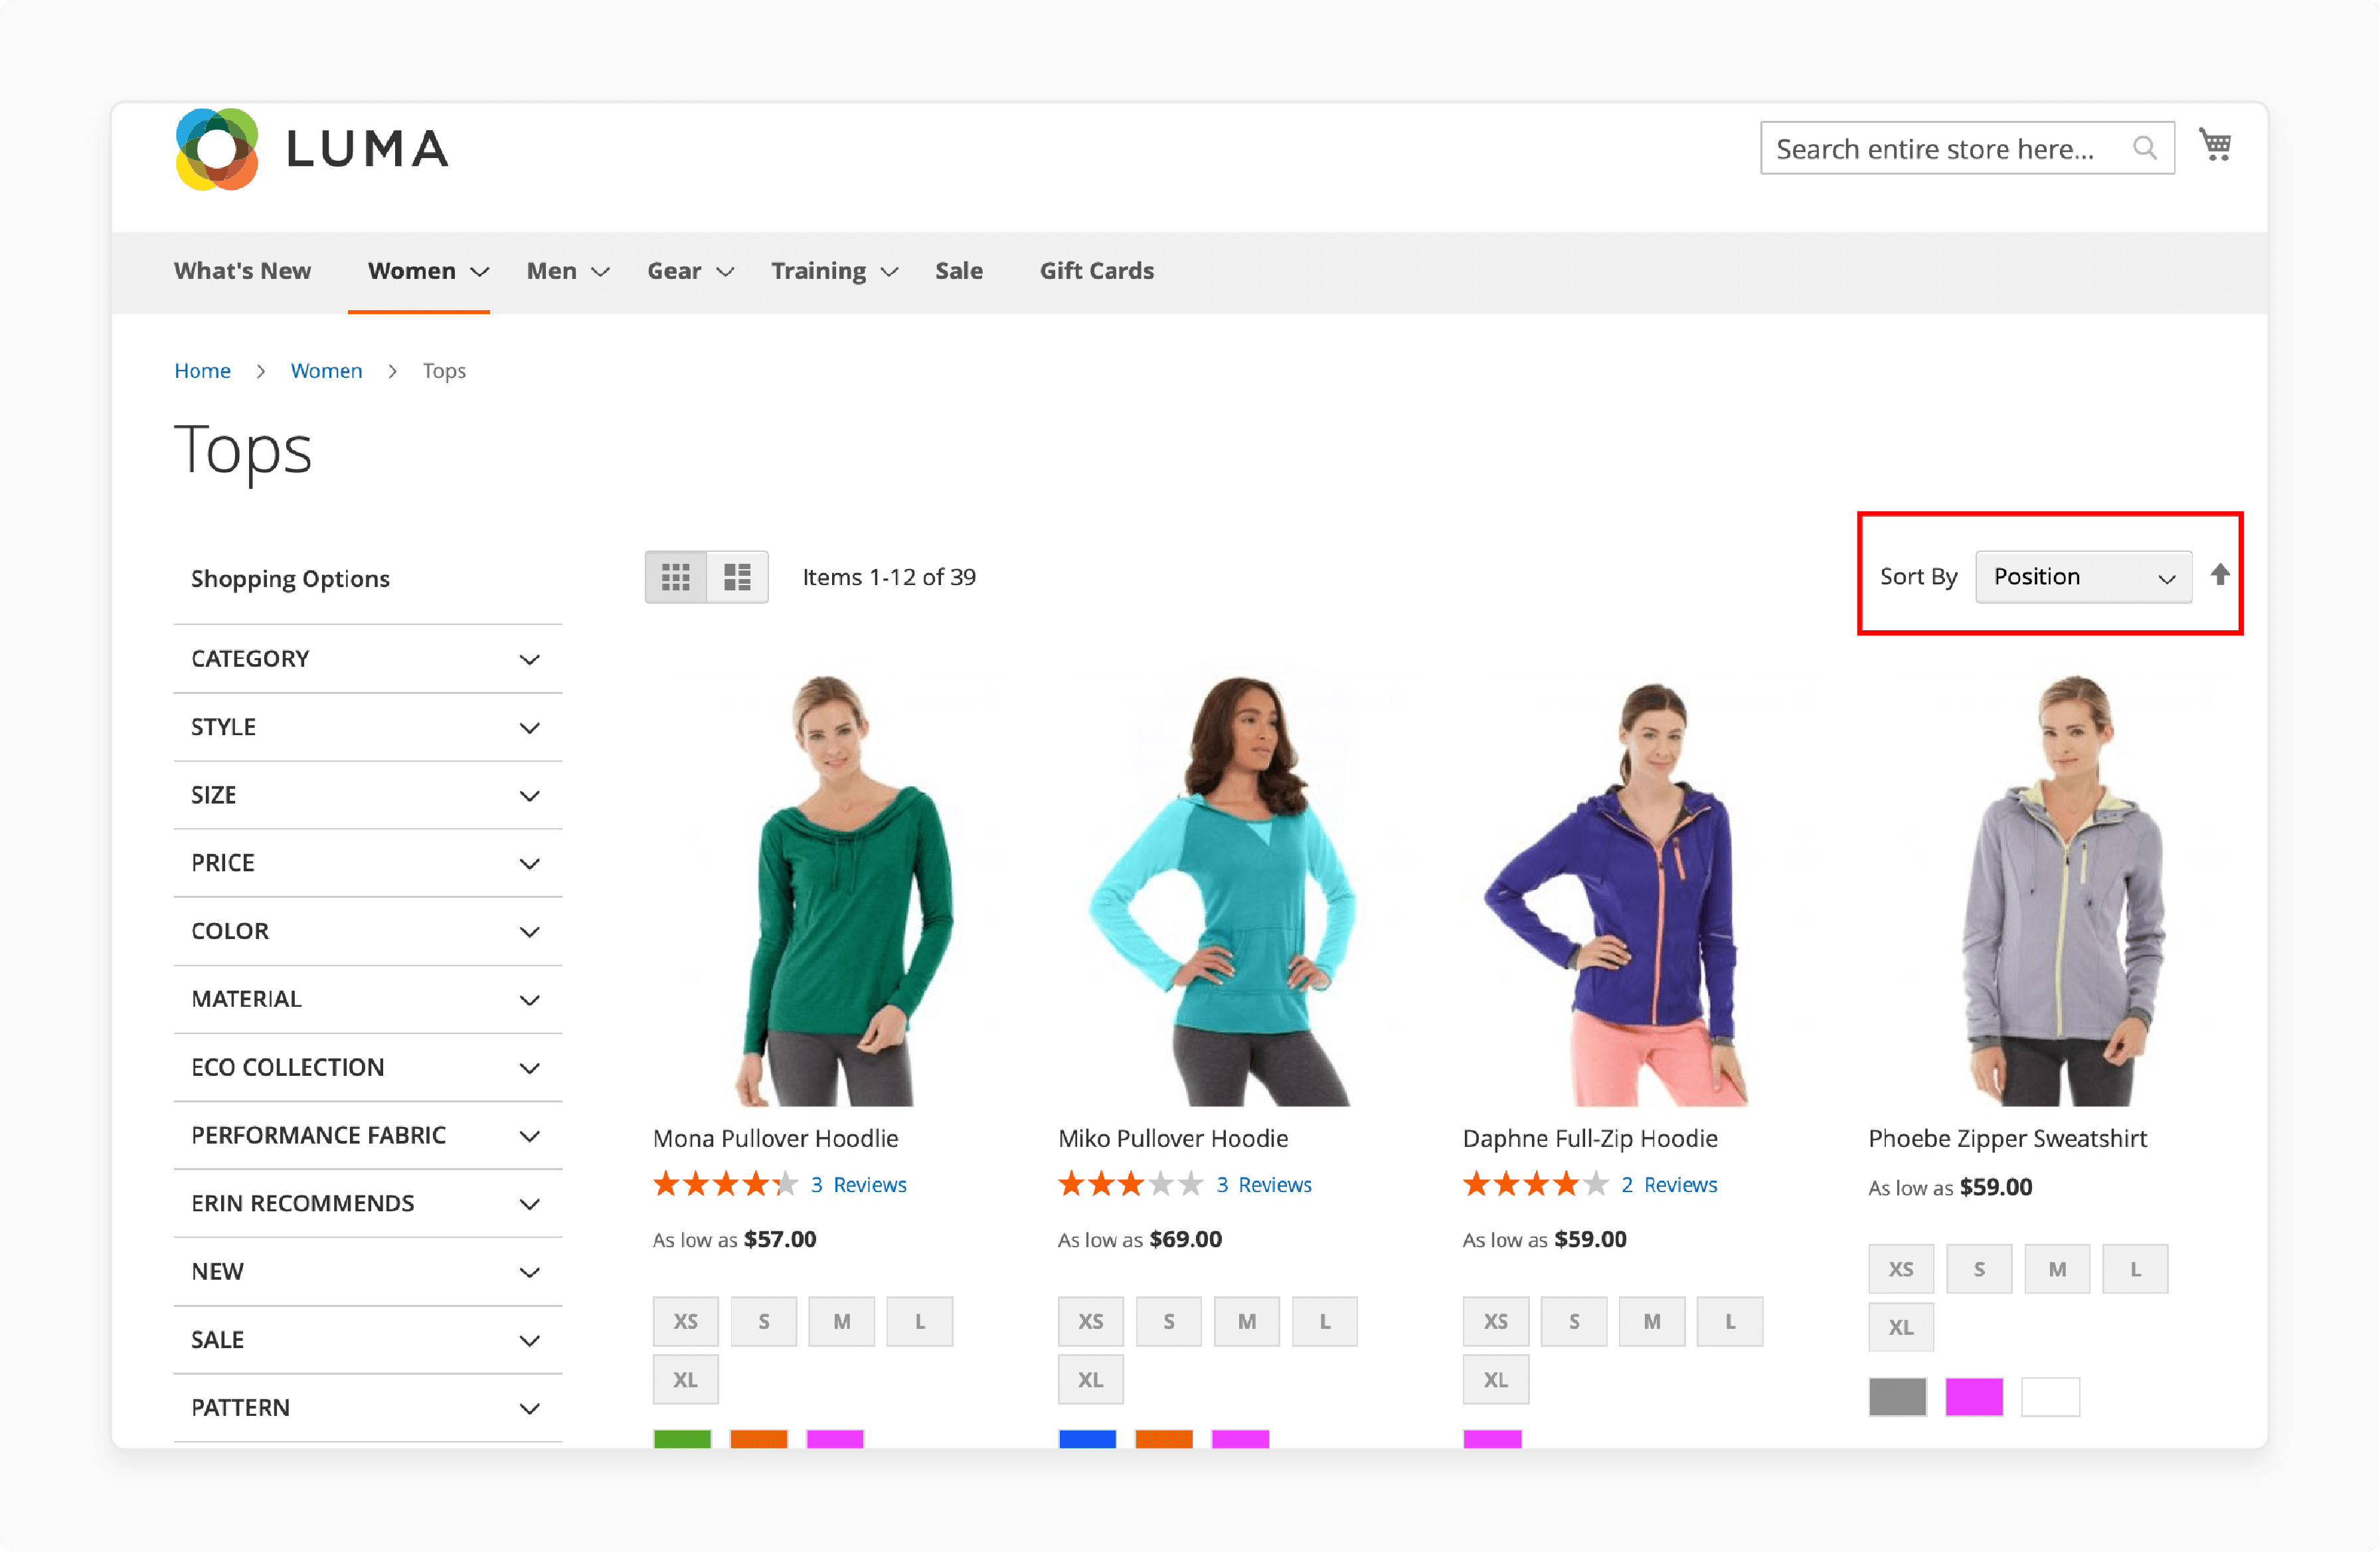The height and width of the screenshot is (1552, 2380).
Task: Click Miko Pullover Hoodie star rating
Action: click(1130, 1185)
